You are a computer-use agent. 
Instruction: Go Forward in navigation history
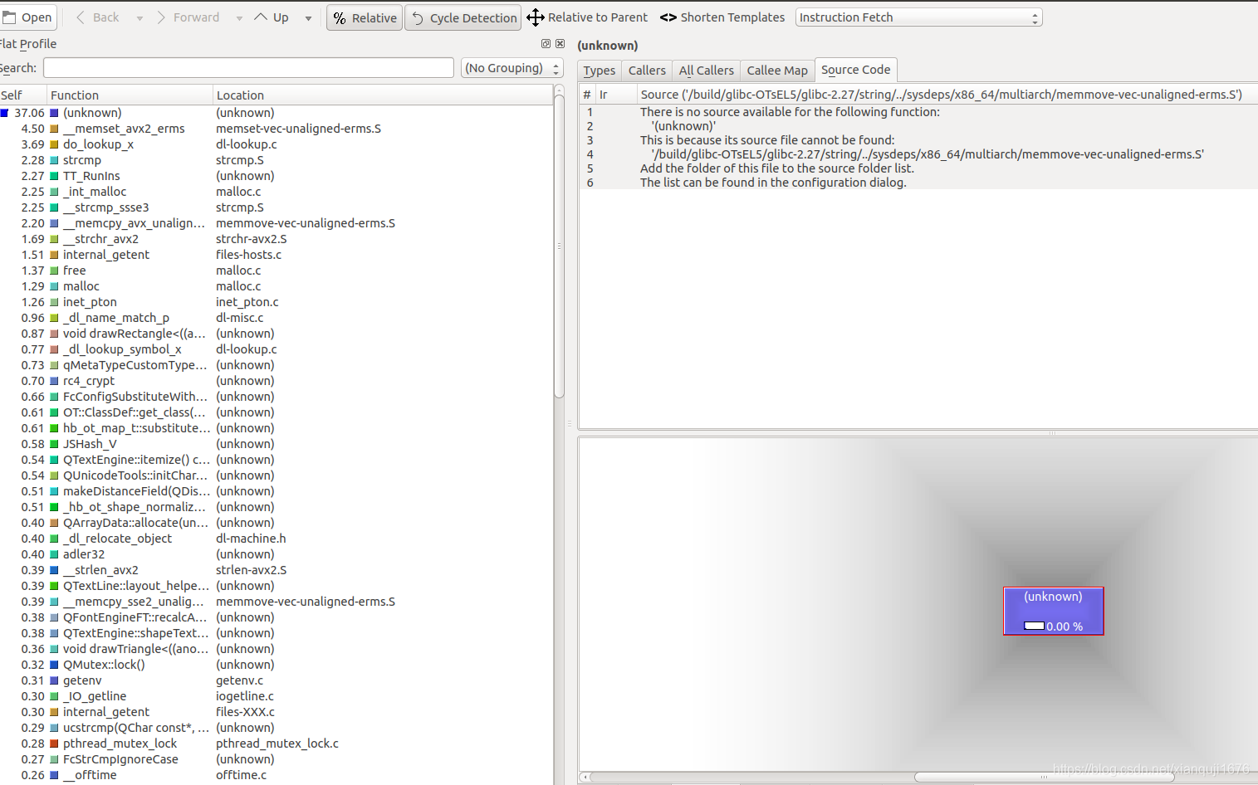tap(188, 17)
